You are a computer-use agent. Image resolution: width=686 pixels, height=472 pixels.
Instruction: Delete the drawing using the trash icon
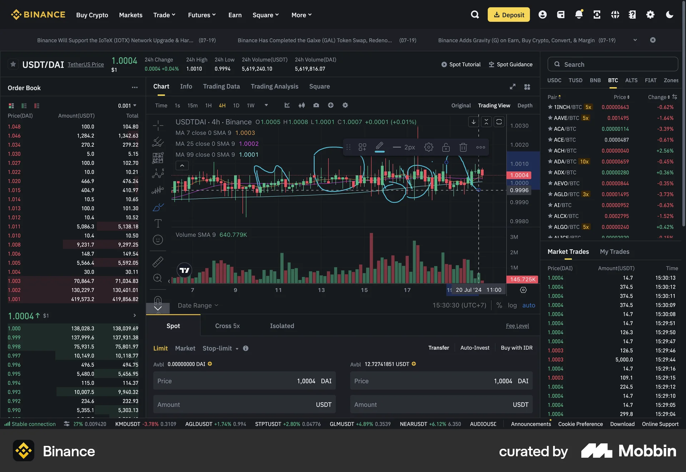(463, 147)
